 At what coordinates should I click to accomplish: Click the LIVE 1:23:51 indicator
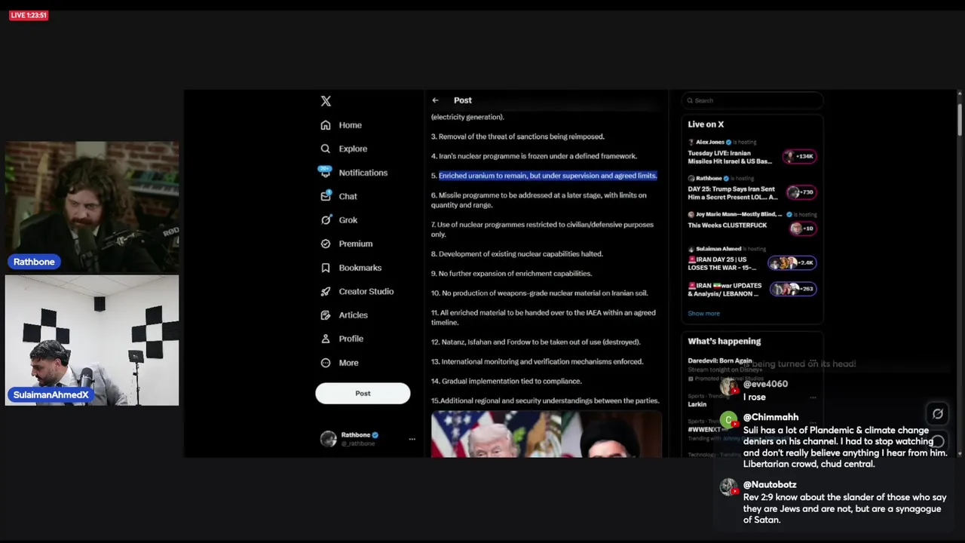tap(29, 15)
